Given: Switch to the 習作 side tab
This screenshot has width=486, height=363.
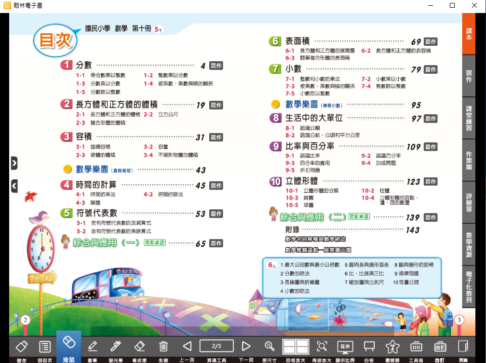Looking at the screenshot, I should (469, 76).
